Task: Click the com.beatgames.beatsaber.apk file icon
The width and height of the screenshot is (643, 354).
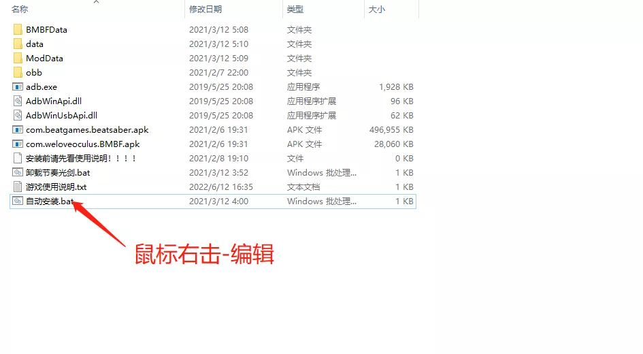Action: click(18, 129)
